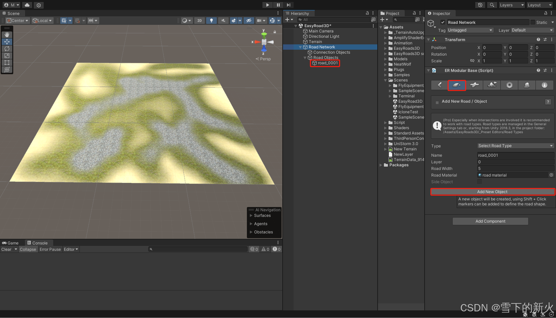
Task: Select the Move tool in the Scene toolbar
Action: point(7,42)
